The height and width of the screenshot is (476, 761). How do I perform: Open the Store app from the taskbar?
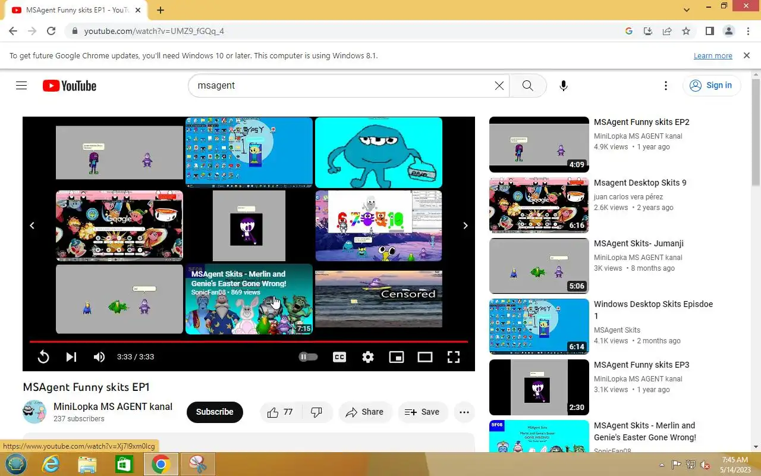124,464
